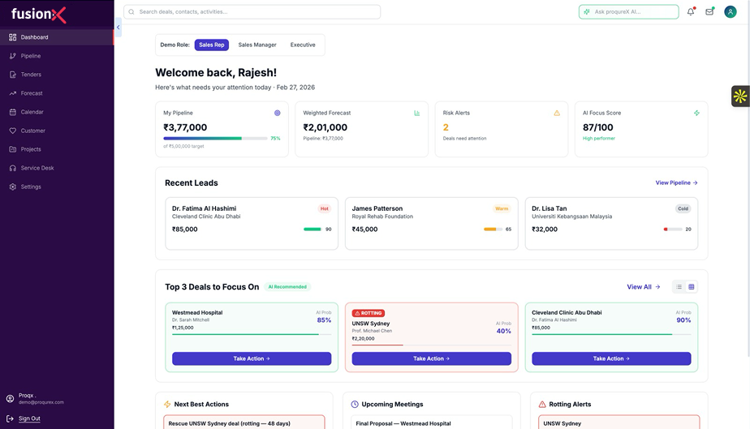Click the search deals input field
The width and height of the screenshot is (750, 429).
pyautogui.click(x=252, y=12)
